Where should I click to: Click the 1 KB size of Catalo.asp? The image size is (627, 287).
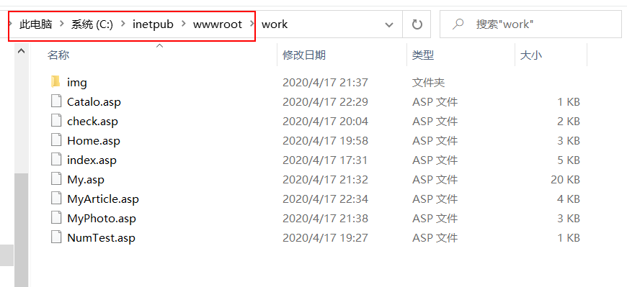click(569, 102)
